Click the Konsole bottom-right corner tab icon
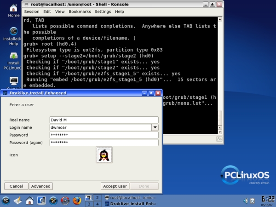This screenshot has width=276, height=207. 219,139
